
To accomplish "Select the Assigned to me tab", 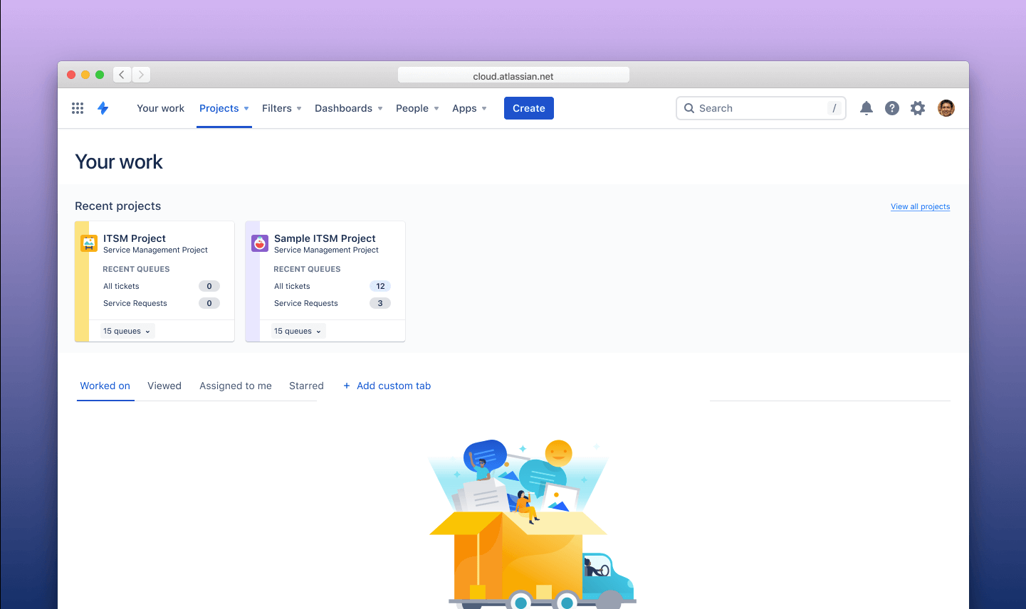I will click(235, 386).
